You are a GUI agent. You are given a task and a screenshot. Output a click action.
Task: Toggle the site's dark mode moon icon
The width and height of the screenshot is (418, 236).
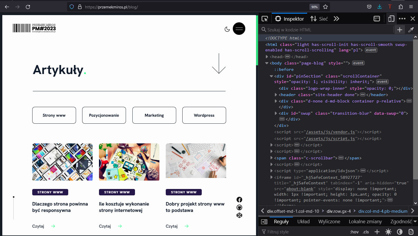[x=227, y=29]
